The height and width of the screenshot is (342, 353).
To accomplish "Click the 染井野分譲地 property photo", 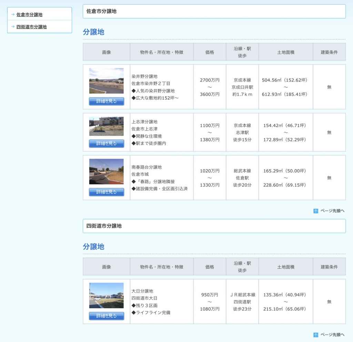I will click(106, 81).
